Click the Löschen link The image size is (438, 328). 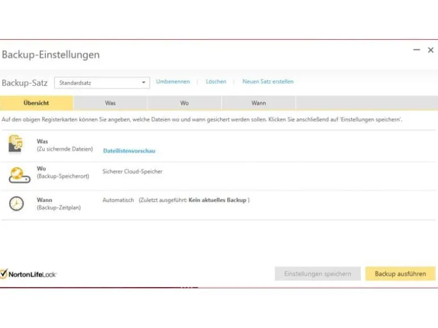coord(216,82)
